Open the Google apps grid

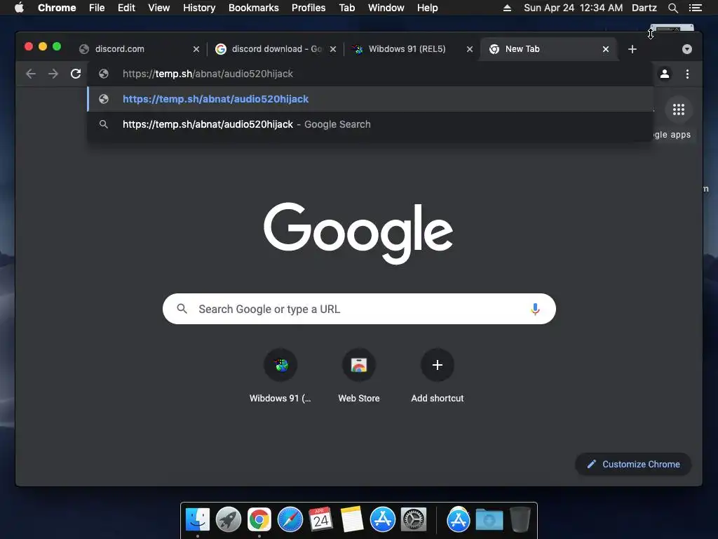pos(679,109)
